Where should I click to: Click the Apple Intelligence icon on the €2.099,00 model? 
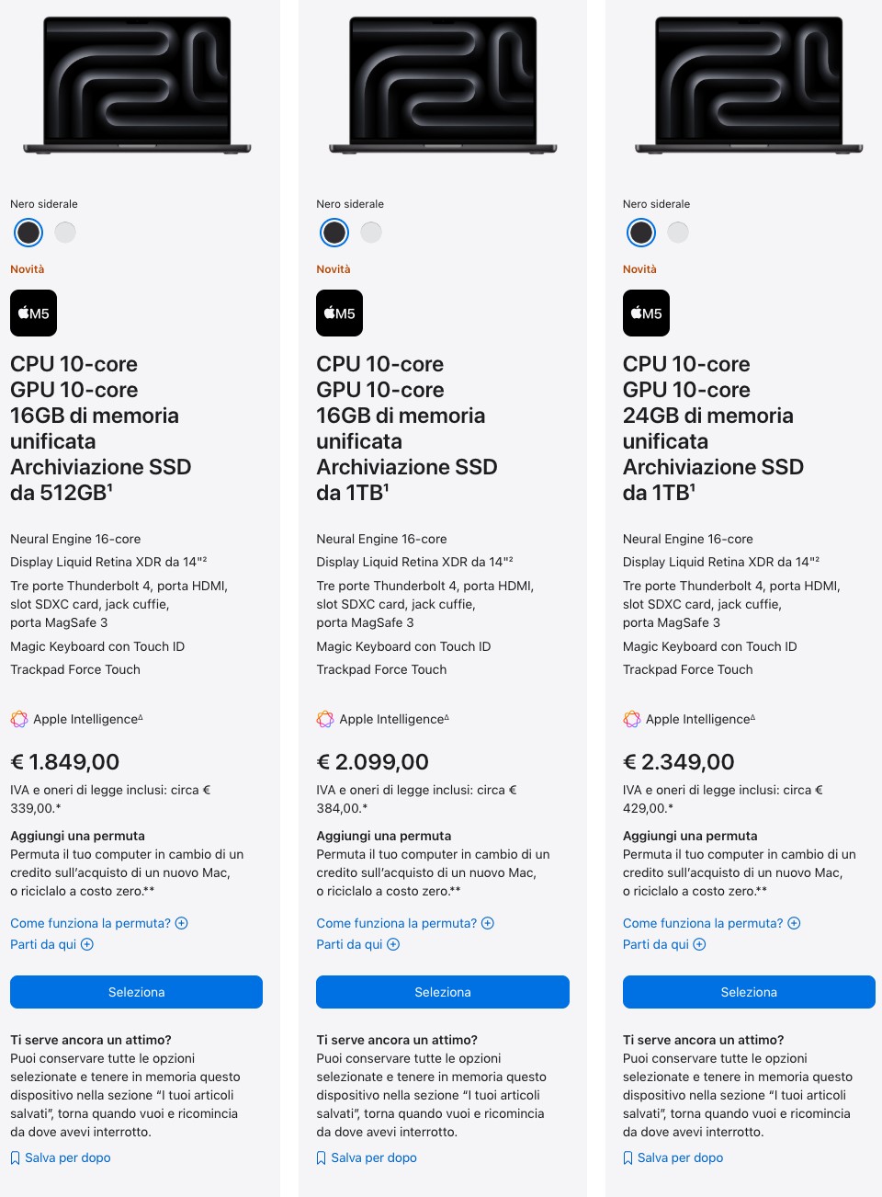coord(325,719)
